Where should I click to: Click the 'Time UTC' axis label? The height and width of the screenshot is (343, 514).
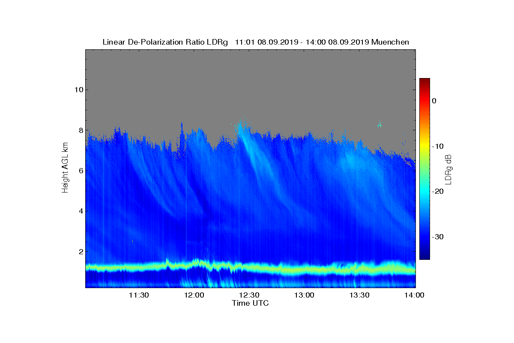(x=251, y=303)
